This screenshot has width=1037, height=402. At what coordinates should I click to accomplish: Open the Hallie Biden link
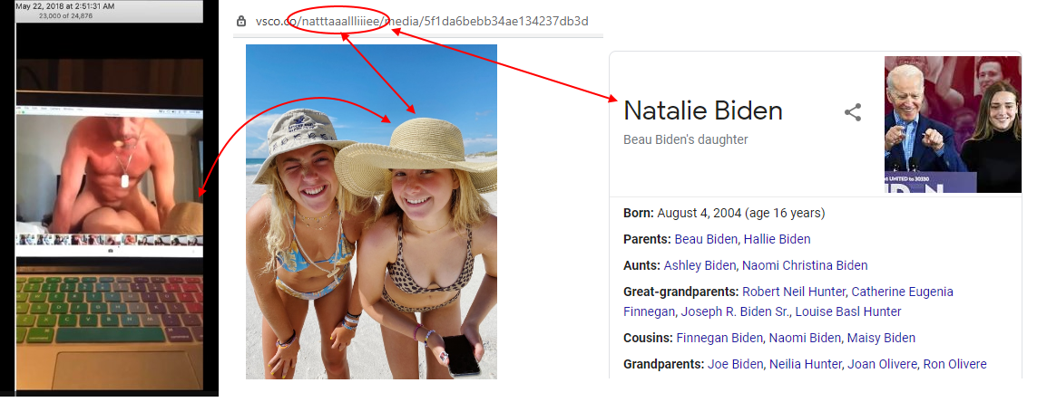click(777, 239)
